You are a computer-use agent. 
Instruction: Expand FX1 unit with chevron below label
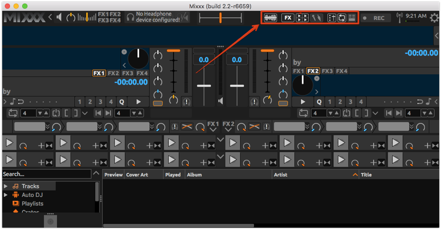[213, 130]
